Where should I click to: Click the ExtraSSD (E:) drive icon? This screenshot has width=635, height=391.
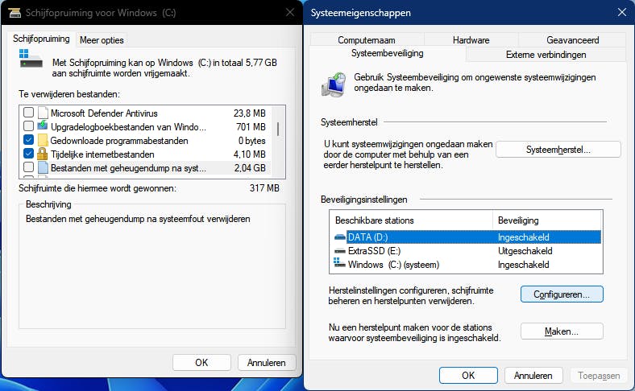pyautogui.click(x=340, y=251)
